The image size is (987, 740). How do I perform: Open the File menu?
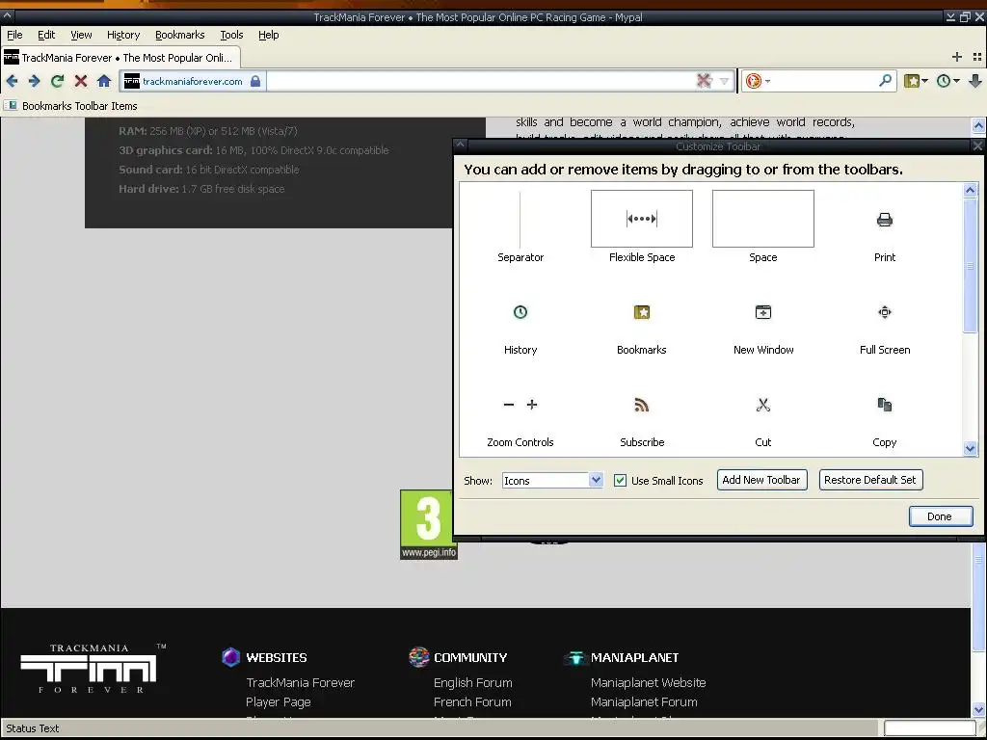(14, 36)
